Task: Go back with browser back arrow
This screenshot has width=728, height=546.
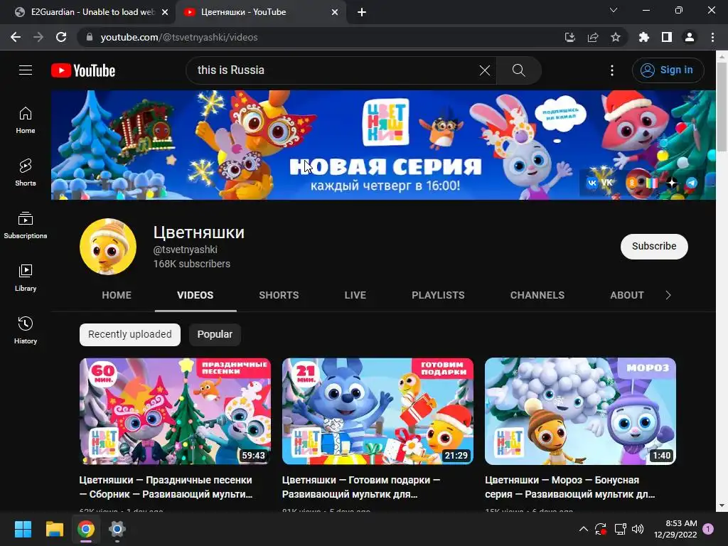Action: point(16,37)
